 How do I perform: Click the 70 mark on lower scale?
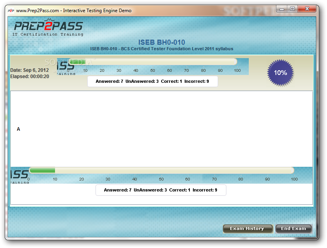click(214, 179)
